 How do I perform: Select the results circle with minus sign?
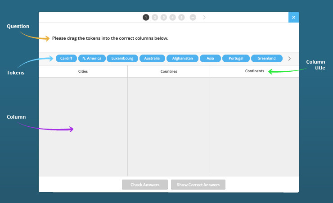(193, 18)
